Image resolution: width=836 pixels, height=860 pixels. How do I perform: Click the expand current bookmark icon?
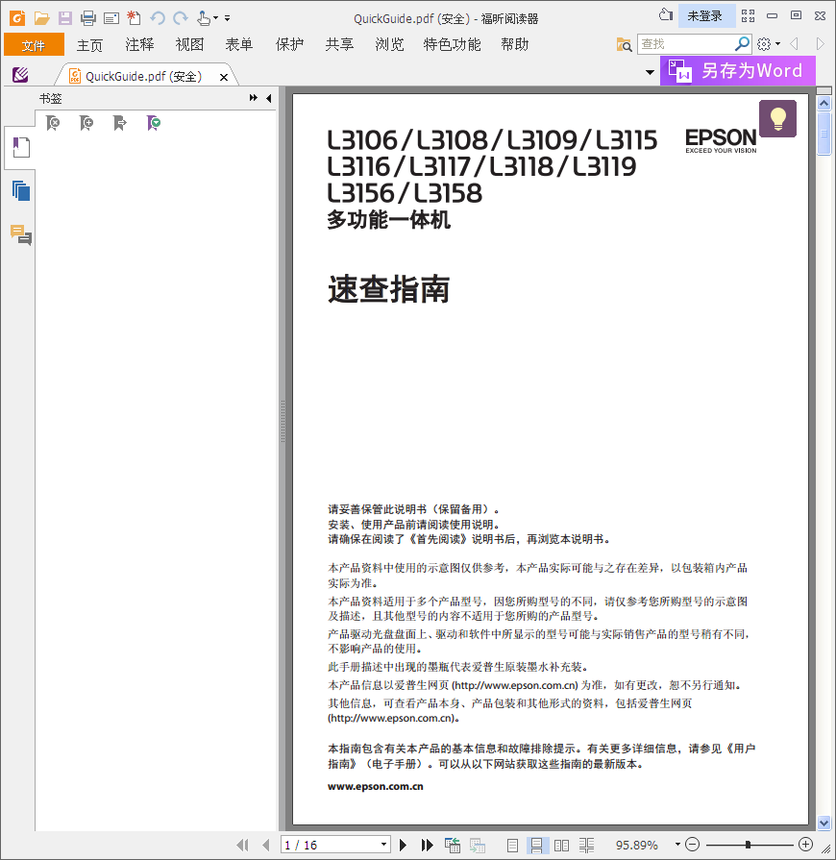pyautogui.click(x=119, y=123)
